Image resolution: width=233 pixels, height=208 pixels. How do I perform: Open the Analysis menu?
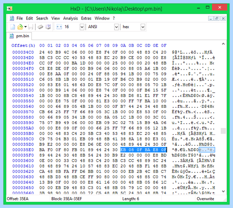[70, 18]
